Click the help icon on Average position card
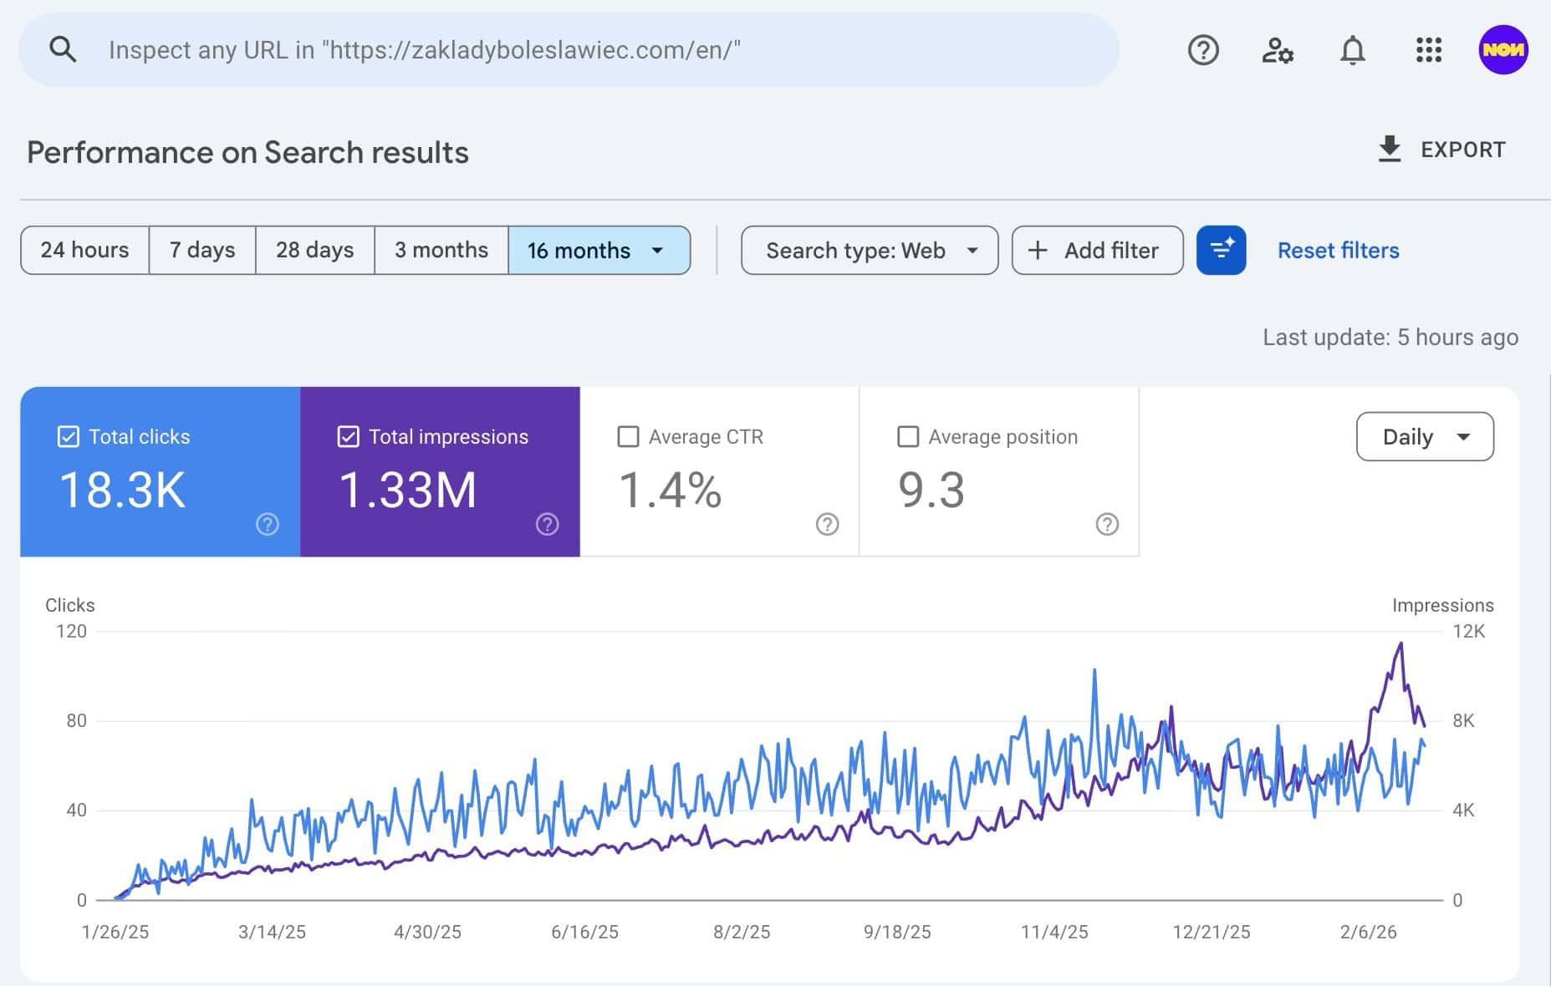The width and height of the screenshot is (1551, 986). pyautogui.click(x=1107, y=524)
